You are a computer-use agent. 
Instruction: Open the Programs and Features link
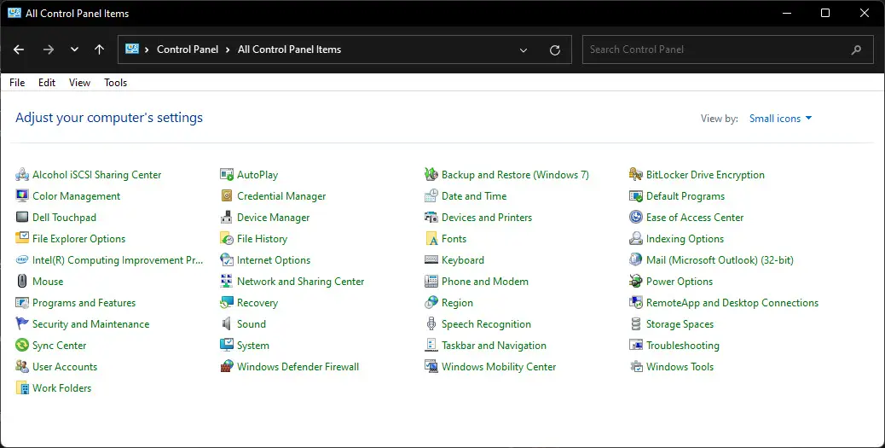click(84, 303)
